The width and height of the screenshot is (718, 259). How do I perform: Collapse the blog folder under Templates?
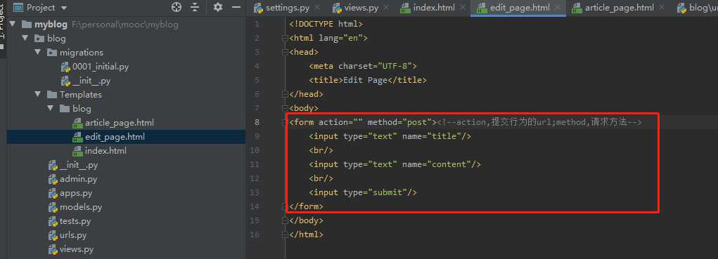coord(51,109)
